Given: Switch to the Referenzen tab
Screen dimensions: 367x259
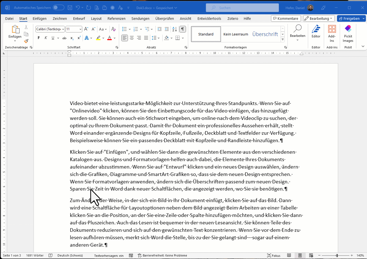Looking at the screenshot, I should click(x=116, y=18).
